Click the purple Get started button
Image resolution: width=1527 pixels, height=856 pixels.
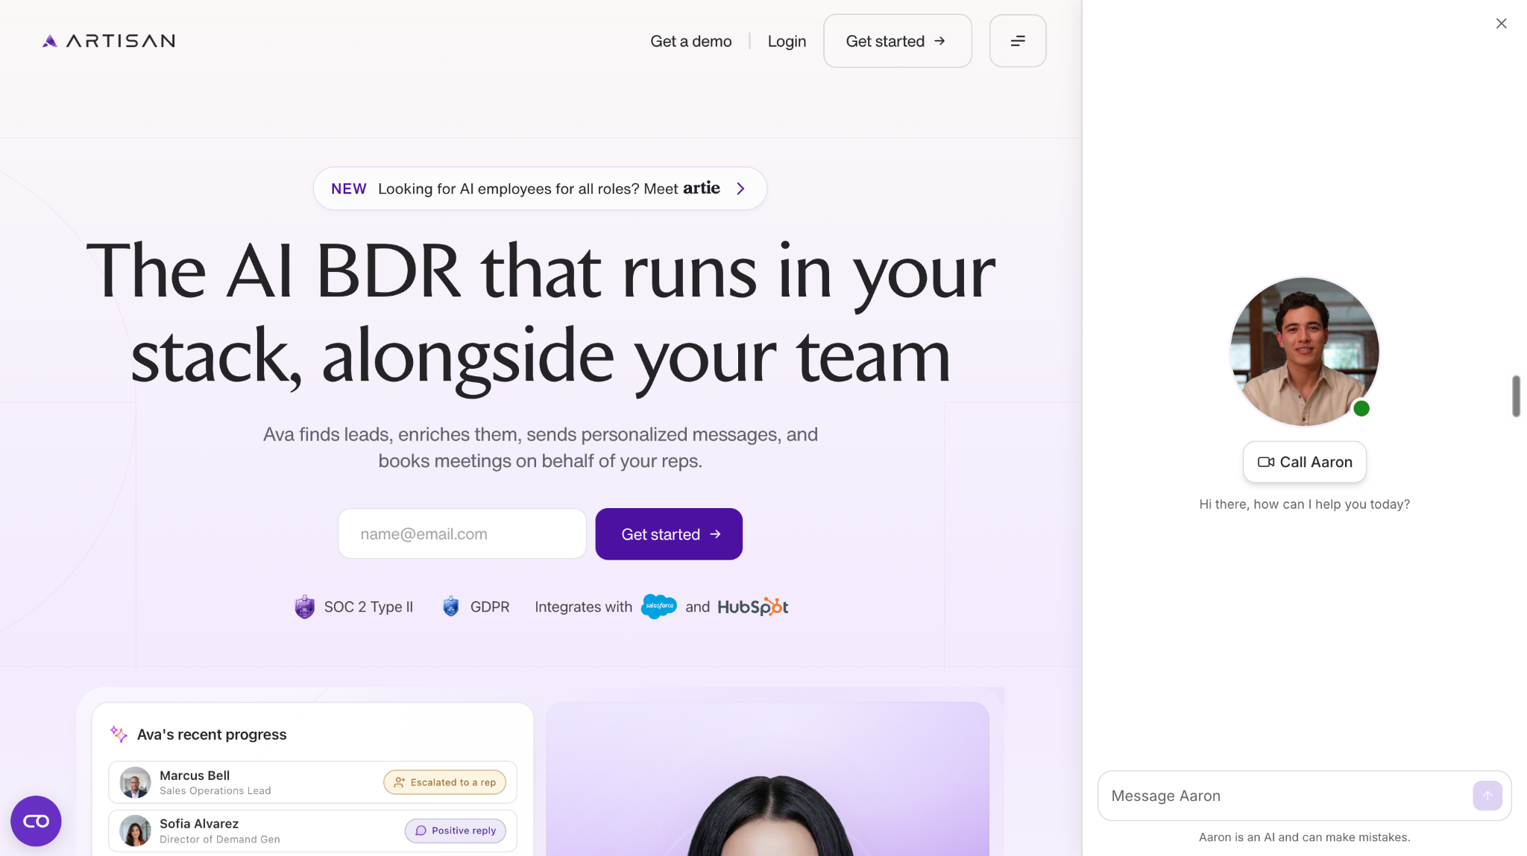coord(669,534)
